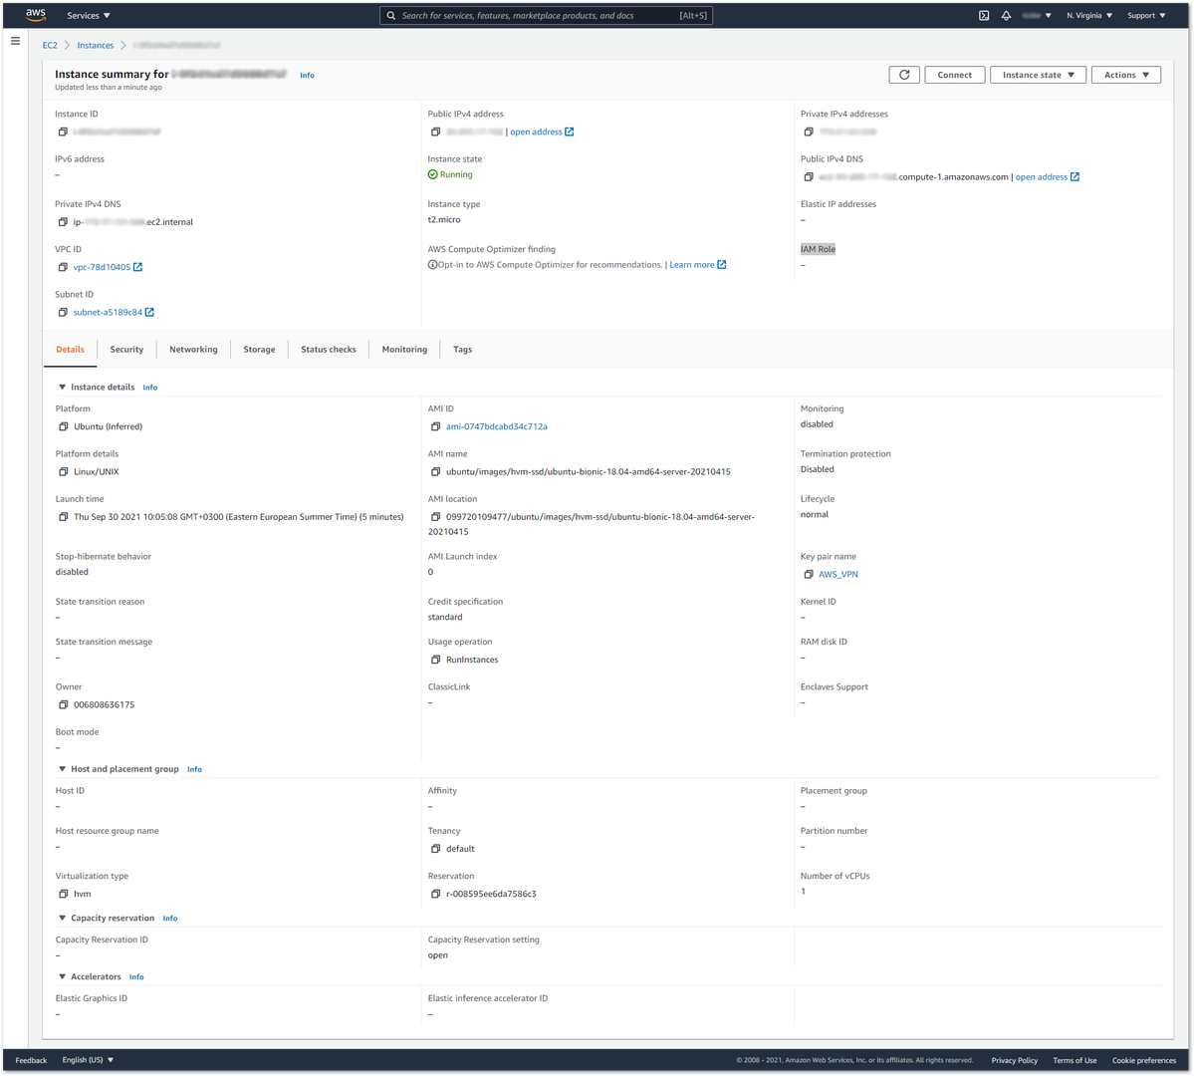Copy the AMI location
1194x1076 pixels.
coord(435,517)
